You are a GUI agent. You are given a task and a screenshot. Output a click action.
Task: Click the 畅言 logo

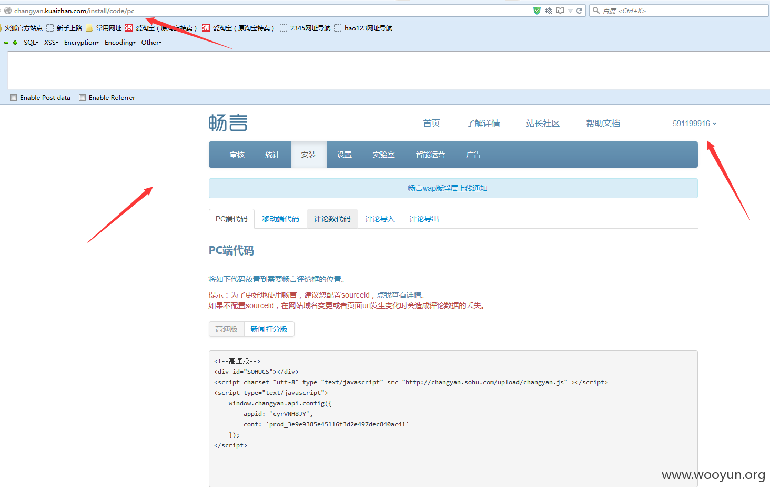228,123
